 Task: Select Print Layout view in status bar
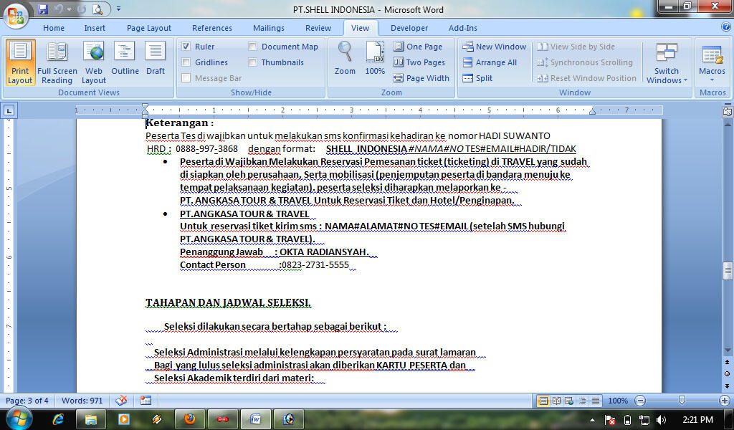(x=543, y=401)
